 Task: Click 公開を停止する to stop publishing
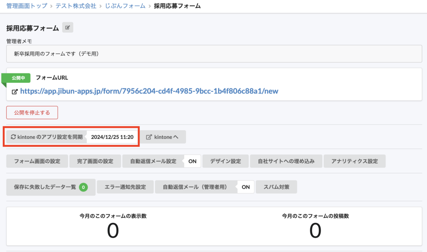pos(32,112)
